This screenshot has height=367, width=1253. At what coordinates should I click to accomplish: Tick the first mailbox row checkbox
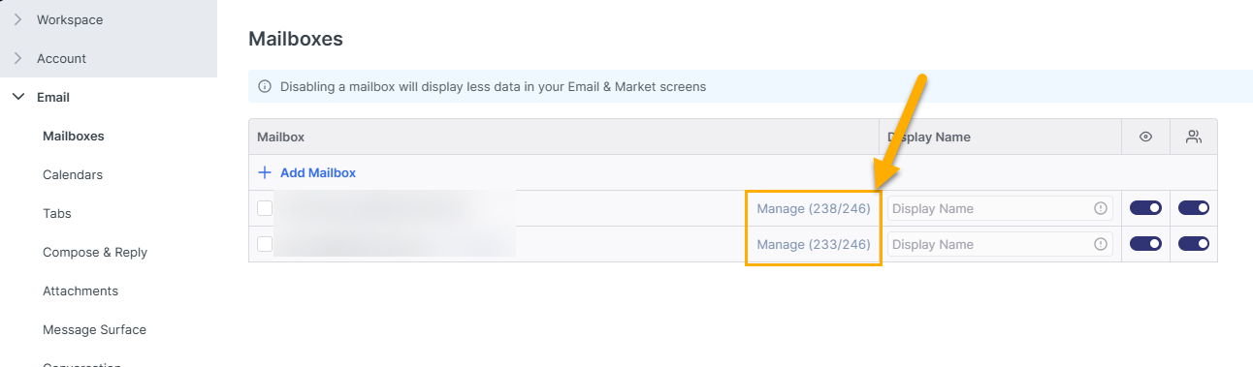coord(265,208)
